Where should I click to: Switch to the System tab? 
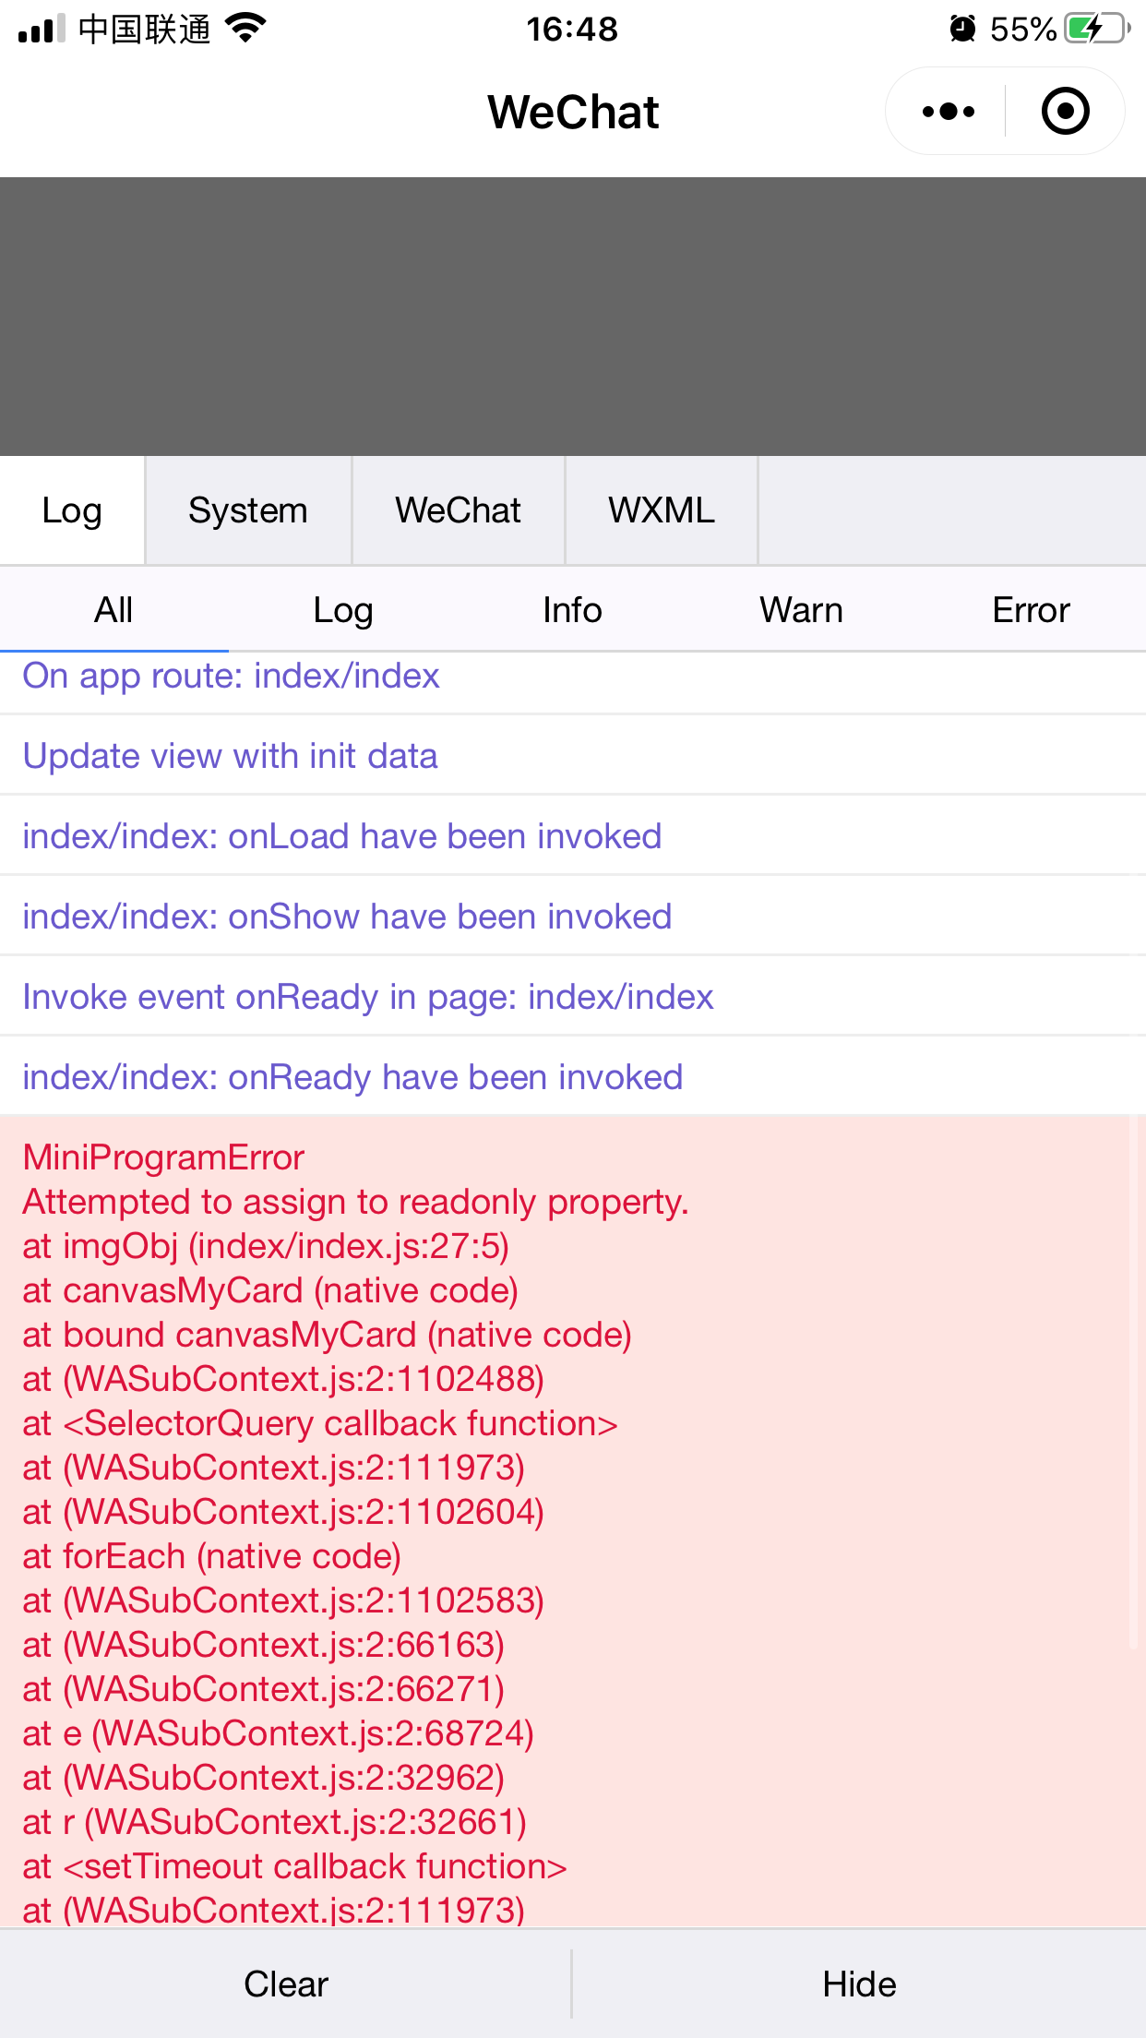point(248,510)
